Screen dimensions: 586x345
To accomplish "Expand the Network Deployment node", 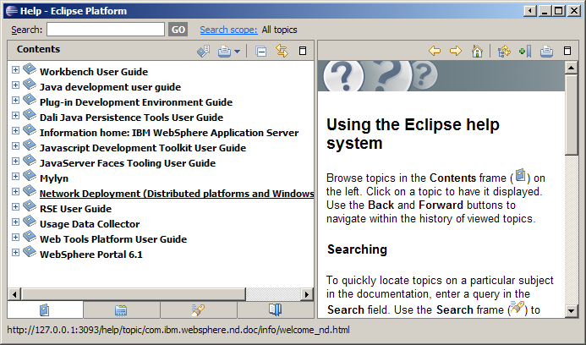I will [15, 192].
